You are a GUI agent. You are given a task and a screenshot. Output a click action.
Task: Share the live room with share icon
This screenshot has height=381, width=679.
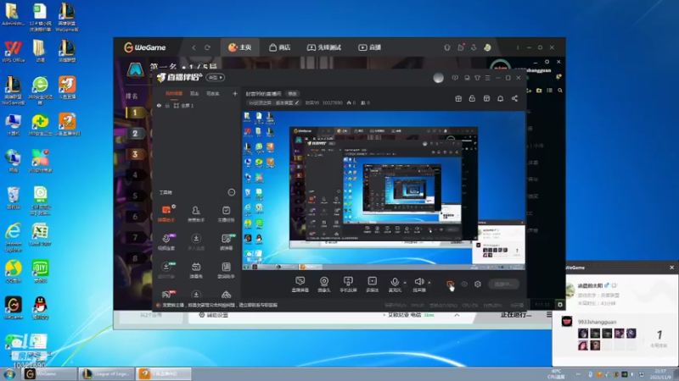514,98
